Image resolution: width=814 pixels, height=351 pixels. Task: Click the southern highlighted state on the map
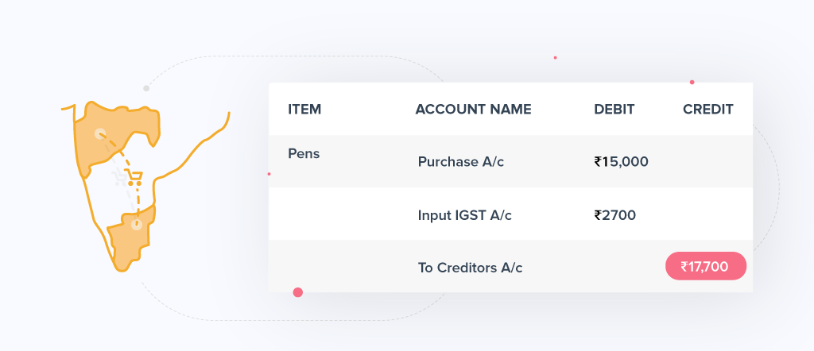tap(127, 242)
